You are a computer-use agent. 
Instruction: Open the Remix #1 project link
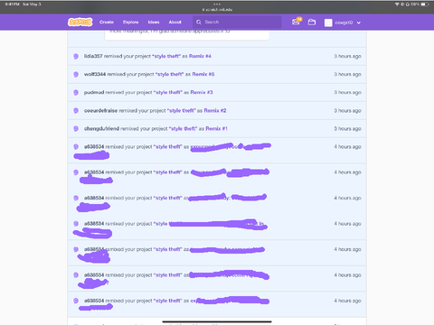pos(217,128)
